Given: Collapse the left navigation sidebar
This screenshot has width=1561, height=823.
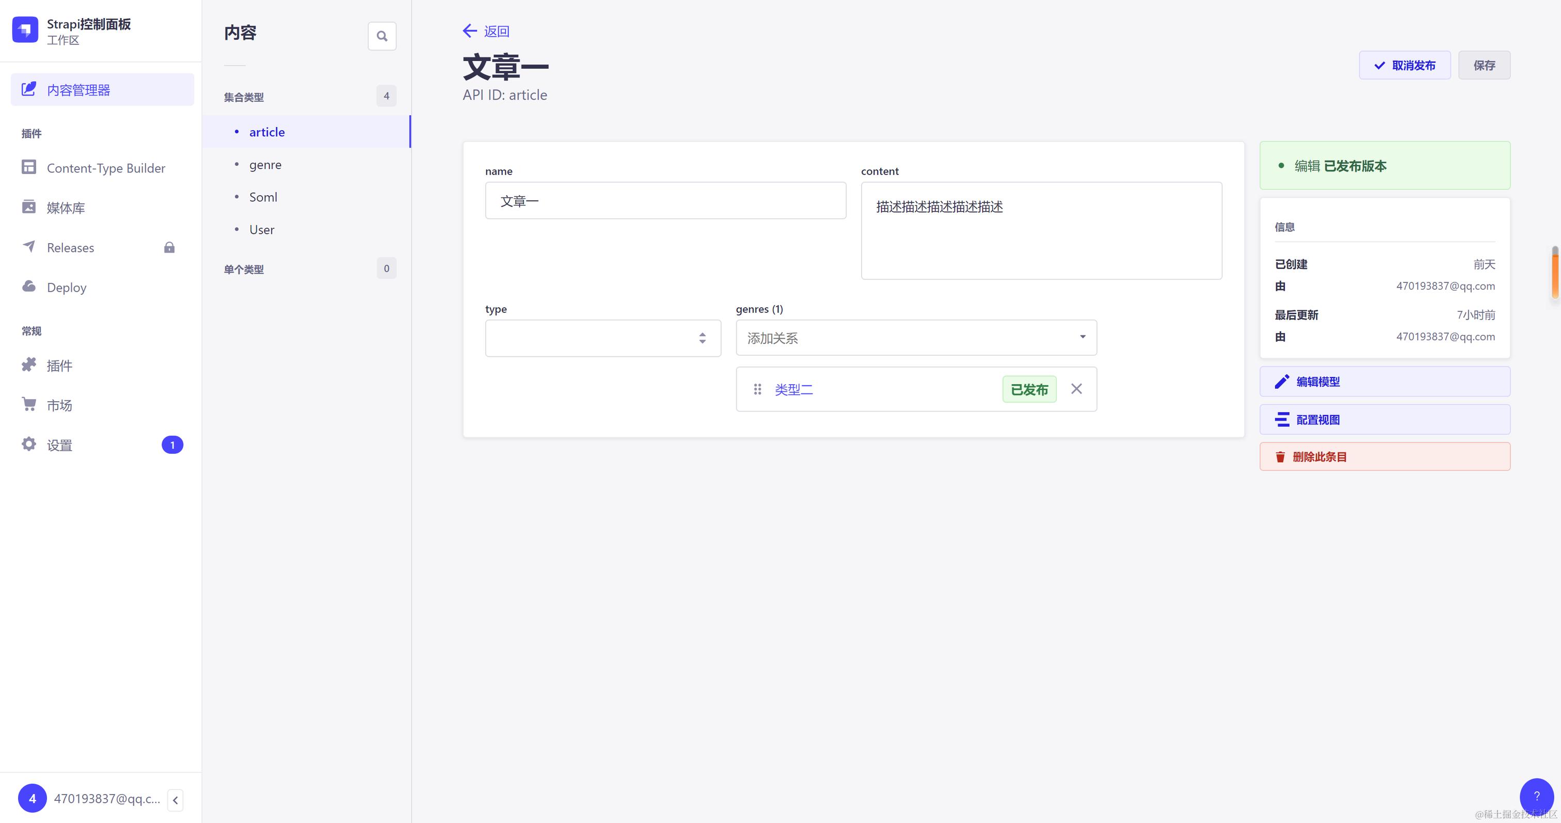Looking at the screenshot, I should point(175,800).
